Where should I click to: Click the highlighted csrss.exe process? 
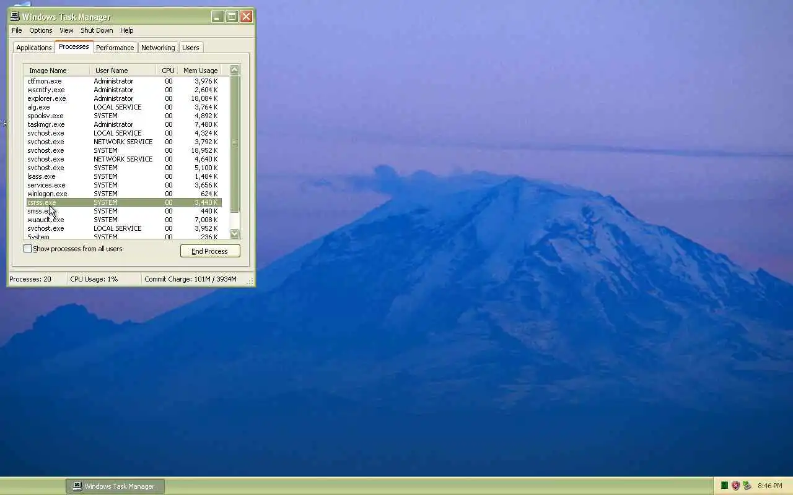[x=123, y=202]
